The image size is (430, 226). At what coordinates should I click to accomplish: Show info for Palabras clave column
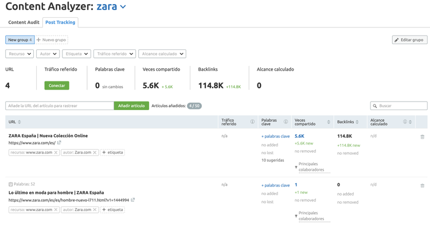[286, 122]
